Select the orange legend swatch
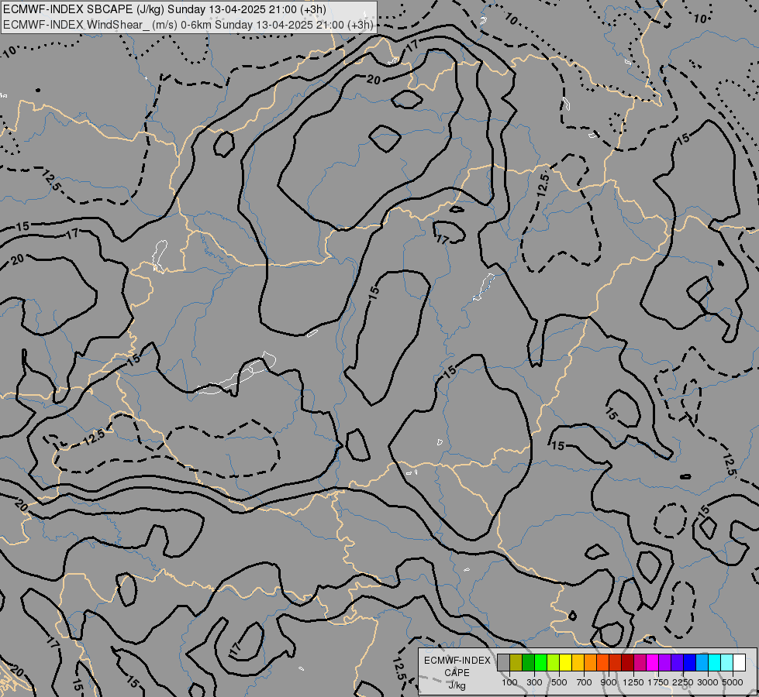This screenshot has height=697, width=759. (591, 662)
